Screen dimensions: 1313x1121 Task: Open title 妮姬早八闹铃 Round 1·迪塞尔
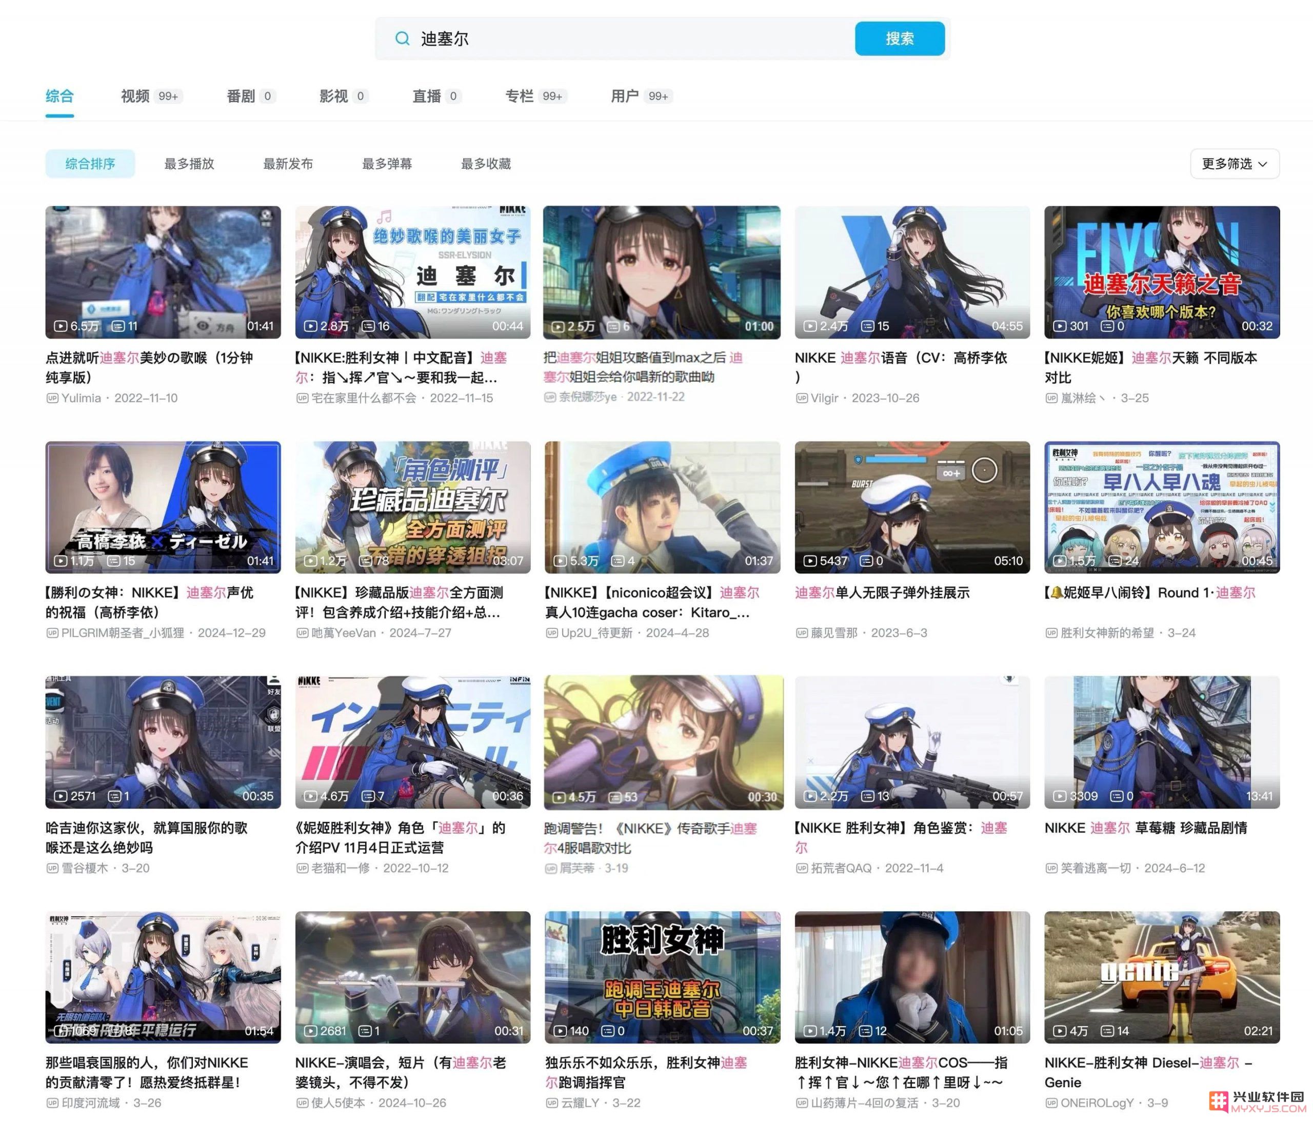point(1149,593)
